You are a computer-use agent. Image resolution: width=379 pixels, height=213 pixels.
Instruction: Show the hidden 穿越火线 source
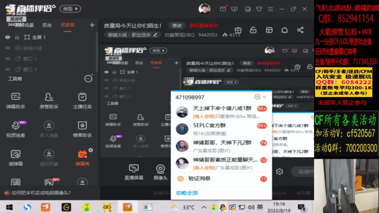tap(8, 48)
